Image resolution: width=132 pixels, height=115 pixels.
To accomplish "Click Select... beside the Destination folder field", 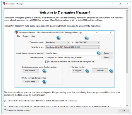I will point(107,57).
